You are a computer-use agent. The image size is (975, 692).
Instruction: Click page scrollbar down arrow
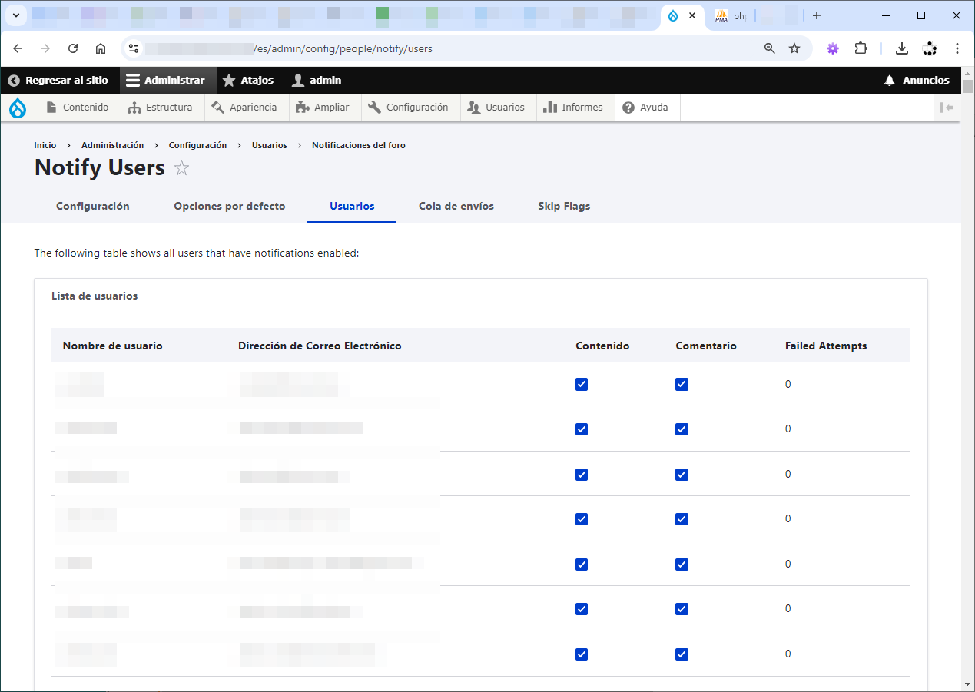click(x=967, y=684)
